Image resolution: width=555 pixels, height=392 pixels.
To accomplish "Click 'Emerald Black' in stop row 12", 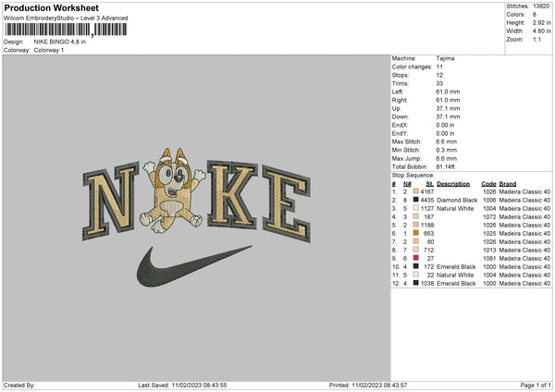I will [x=456, y=284].
